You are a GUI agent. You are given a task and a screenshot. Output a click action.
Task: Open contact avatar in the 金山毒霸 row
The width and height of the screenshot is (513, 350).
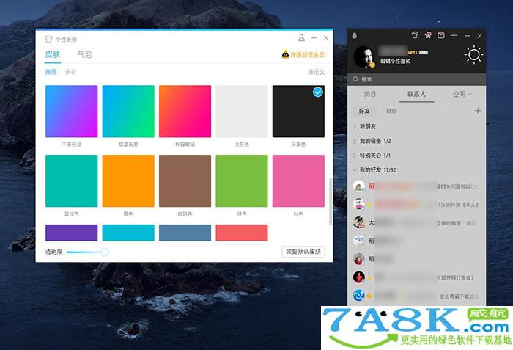(359, 295)
